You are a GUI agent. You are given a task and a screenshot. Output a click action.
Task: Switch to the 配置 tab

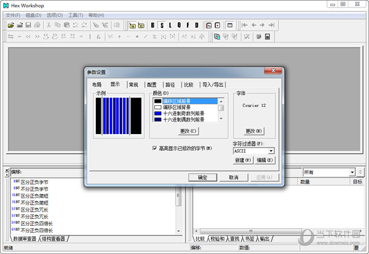[152, 85]
